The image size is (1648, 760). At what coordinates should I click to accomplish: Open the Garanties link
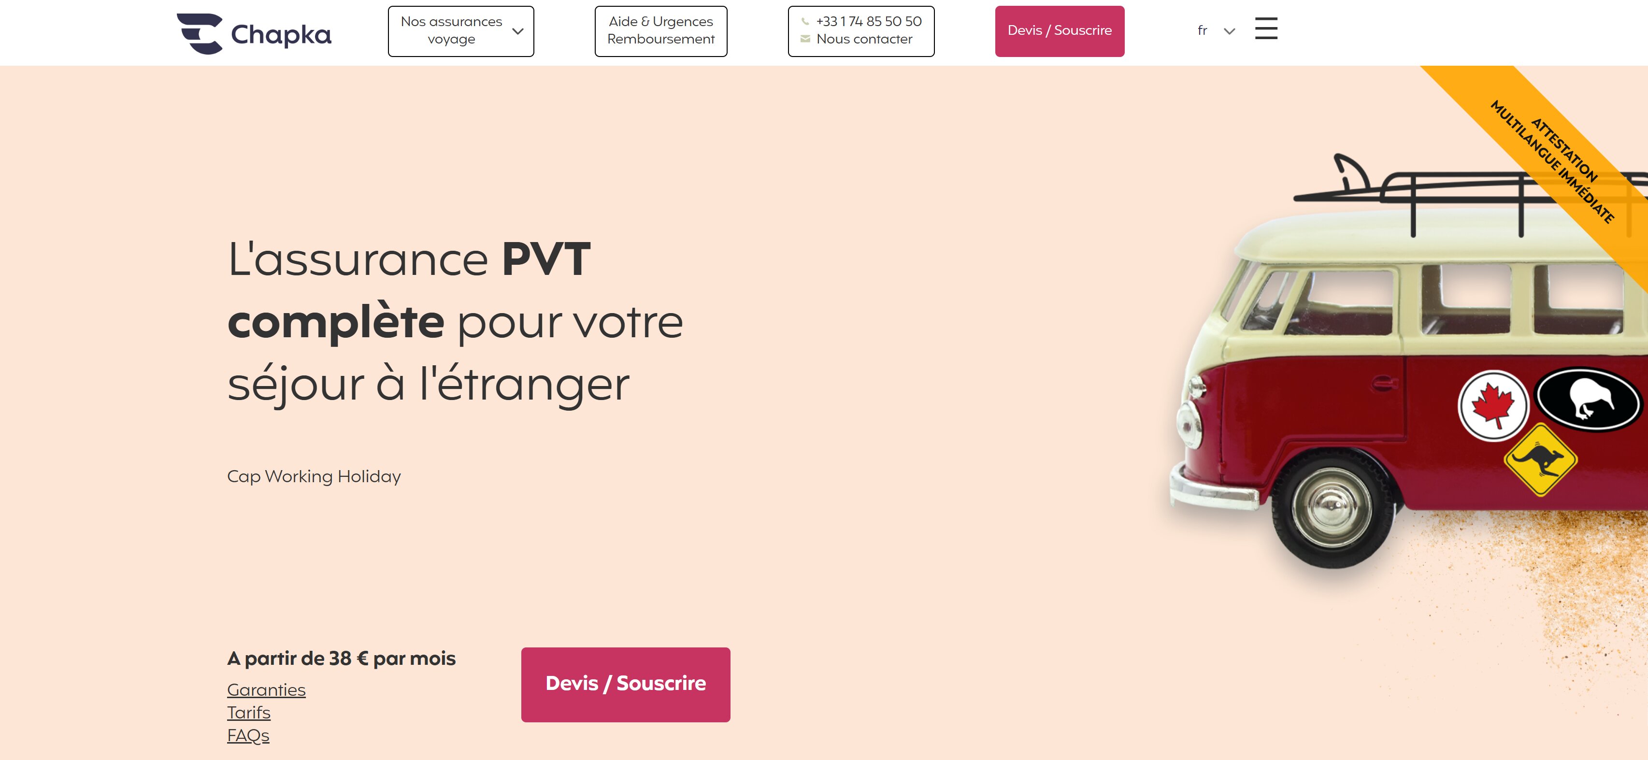(x=266, y=690)
